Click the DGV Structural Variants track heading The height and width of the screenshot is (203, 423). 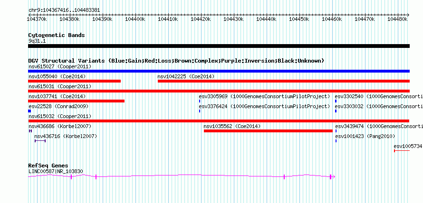pyautogui.click(x=176, y=61)
